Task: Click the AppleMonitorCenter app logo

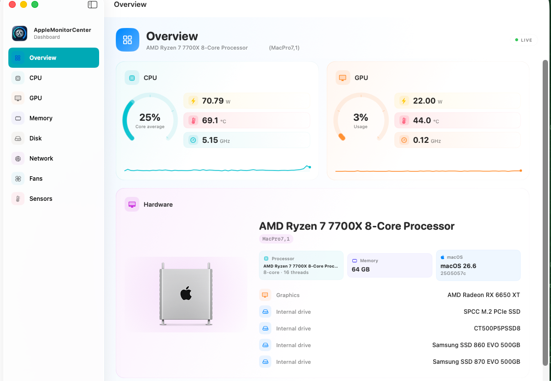Action: point(19,33)
